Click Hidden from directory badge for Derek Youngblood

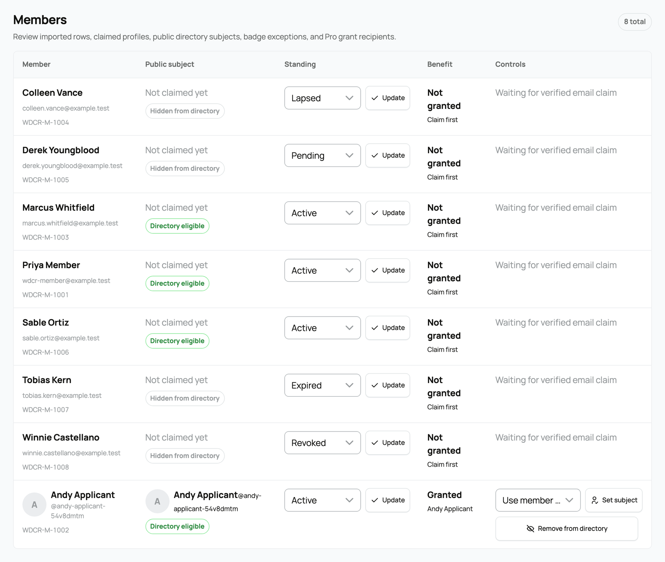click(x=185, y=169)
